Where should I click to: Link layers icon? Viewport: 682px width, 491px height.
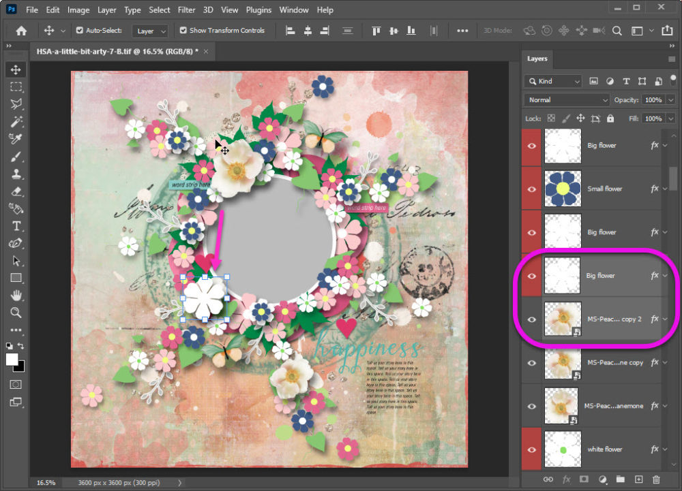(548, 479)
